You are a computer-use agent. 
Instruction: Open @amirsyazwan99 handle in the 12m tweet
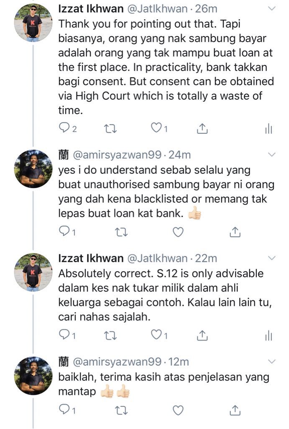pos(117,362)
